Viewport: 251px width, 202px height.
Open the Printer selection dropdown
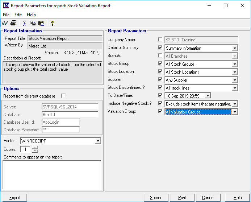tap(98, 141)
